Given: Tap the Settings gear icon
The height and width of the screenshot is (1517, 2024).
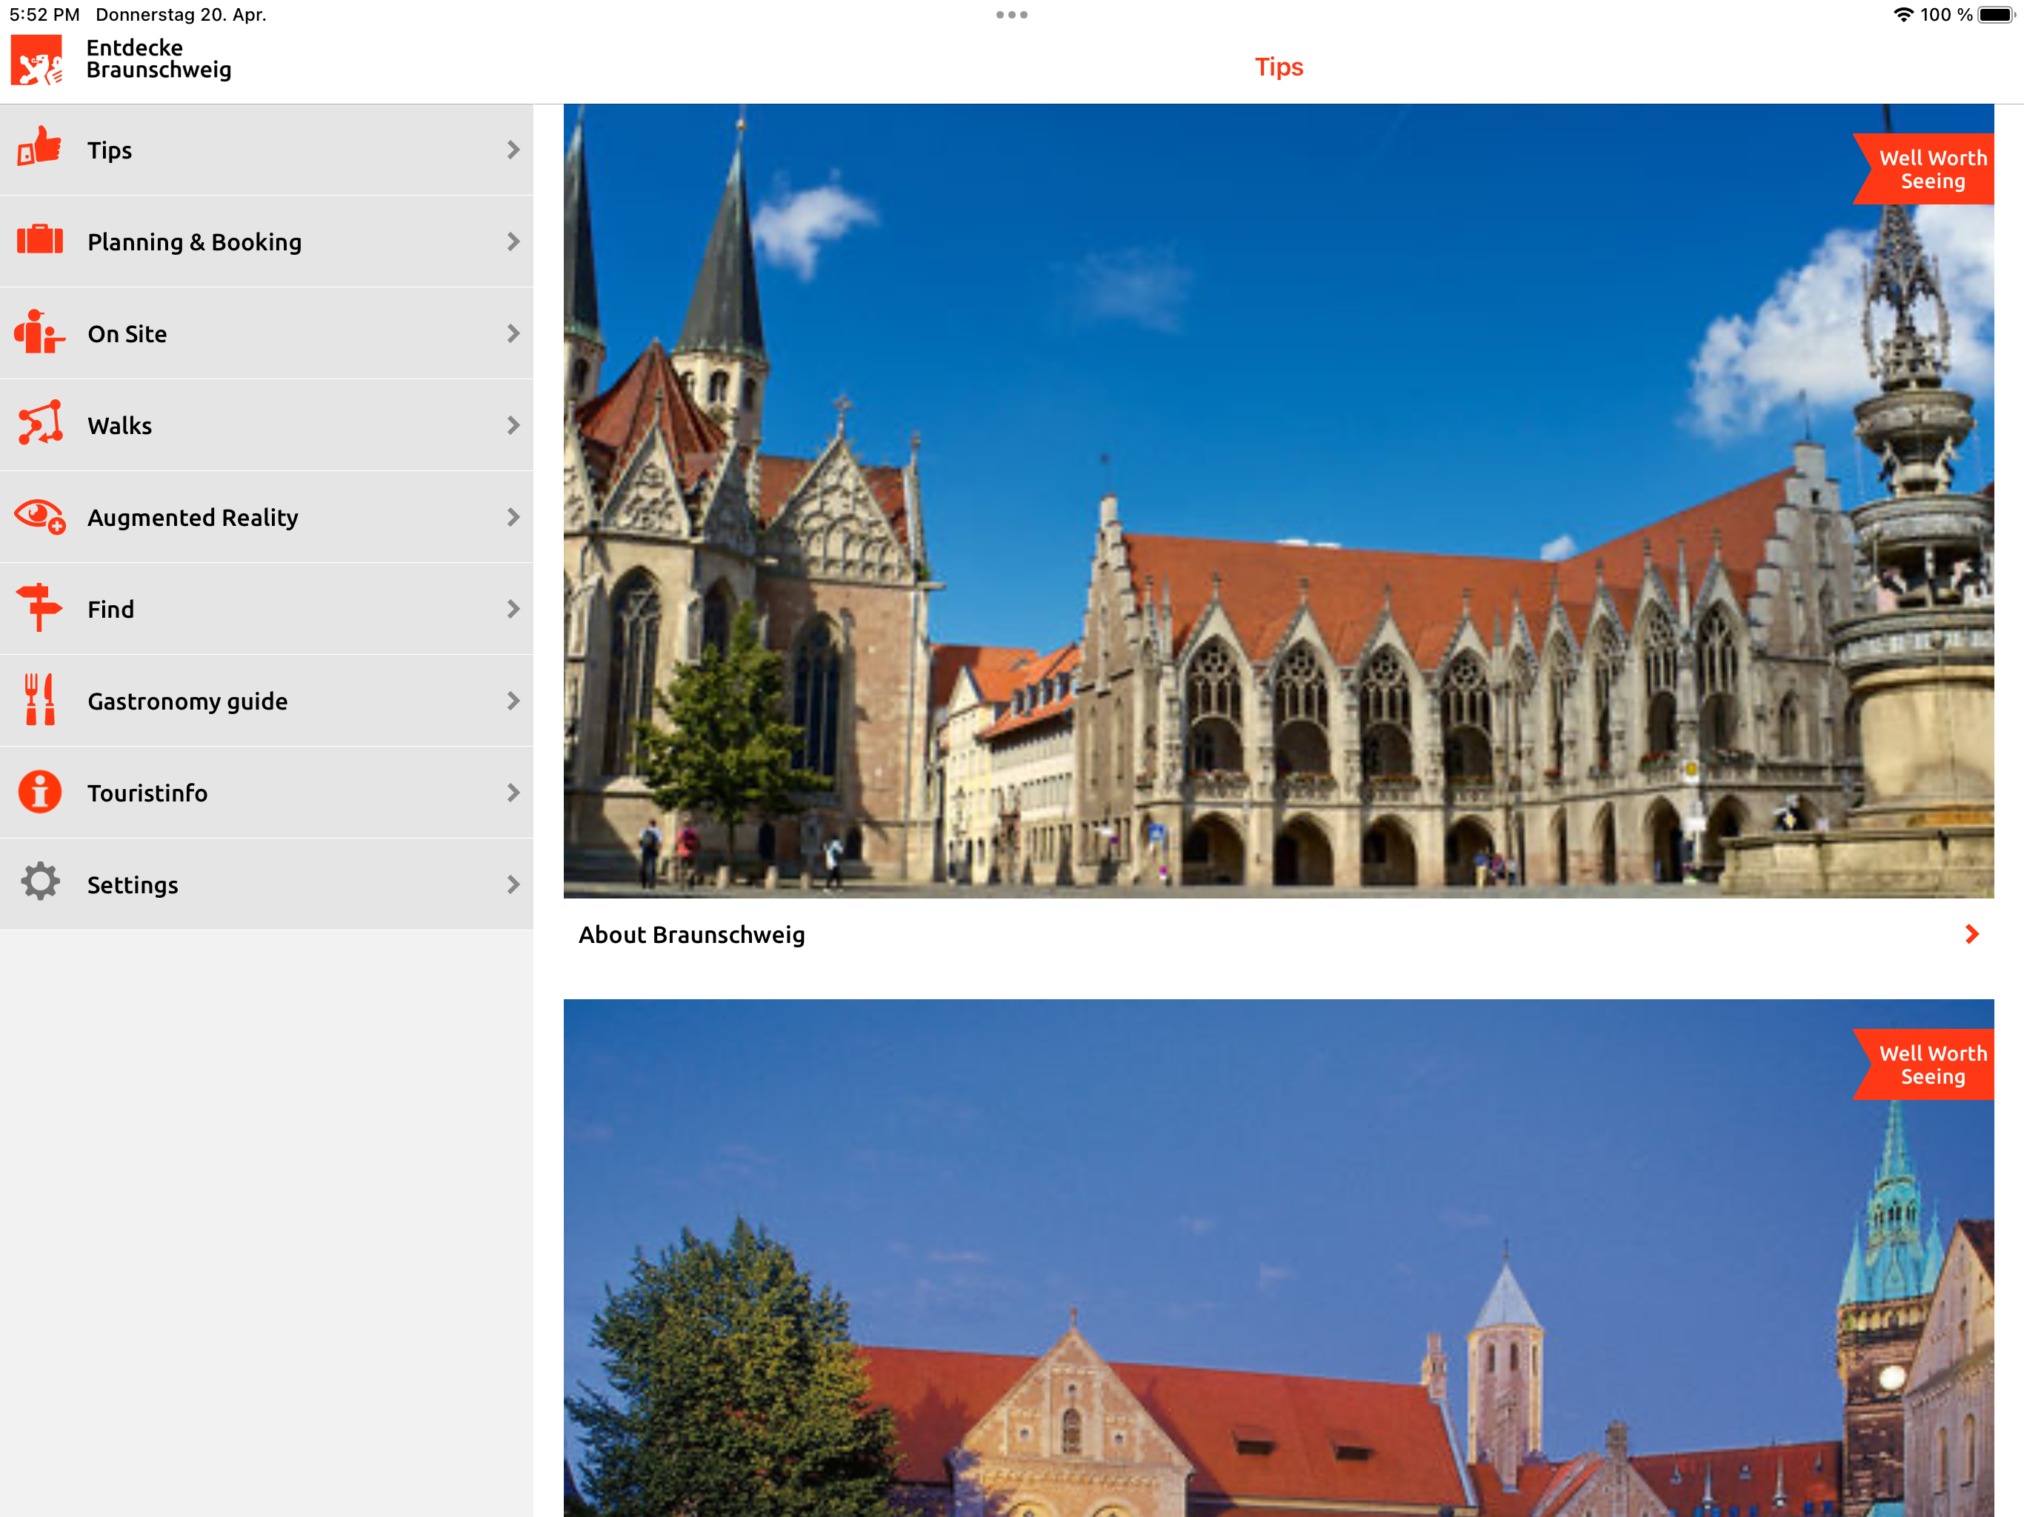Looking at the screenshot, I should click(x=39, y=882).
